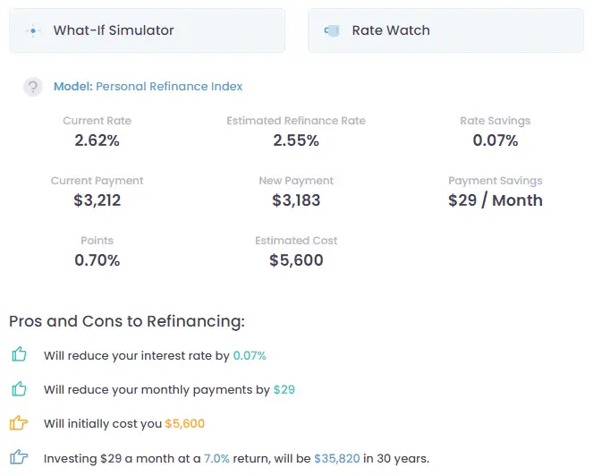The height and width of the screenshot is (476, 593).
Task: Click the green 0.07% rate reduction value
Action: point(250,356)
